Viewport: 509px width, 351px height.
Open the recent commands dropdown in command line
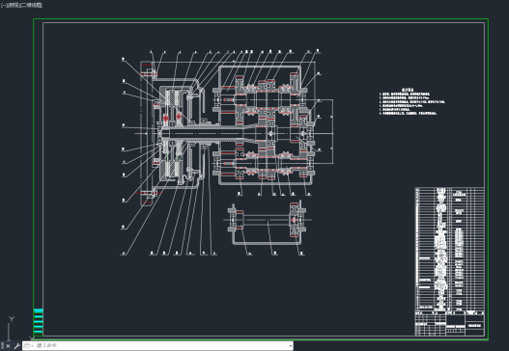28,346
